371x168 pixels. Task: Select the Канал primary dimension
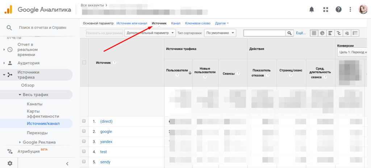pos(176,23)
